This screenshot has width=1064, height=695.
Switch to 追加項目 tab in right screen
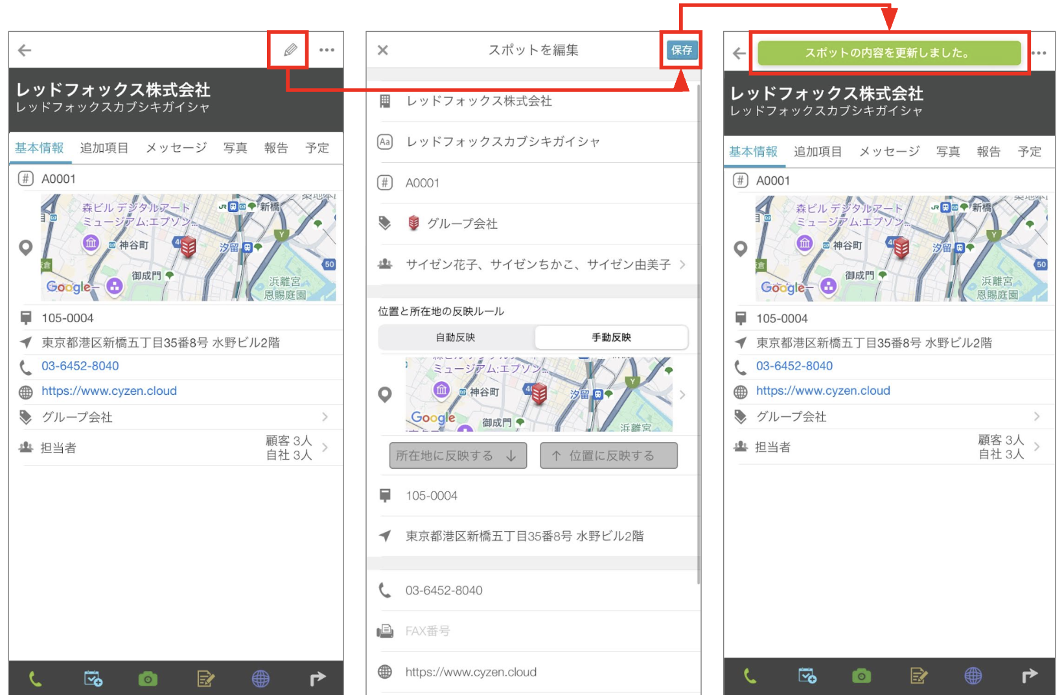tap(818, 152)
